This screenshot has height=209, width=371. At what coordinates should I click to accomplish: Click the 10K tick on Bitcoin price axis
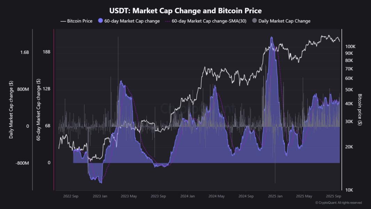[349, 190]
